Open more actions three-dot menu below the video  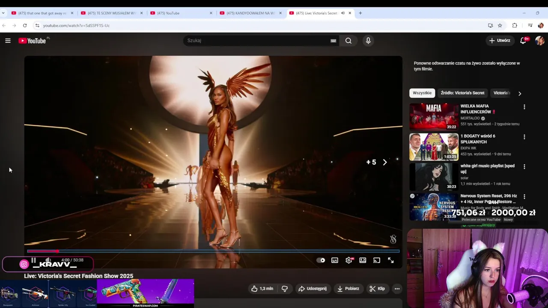pos(397,289)
